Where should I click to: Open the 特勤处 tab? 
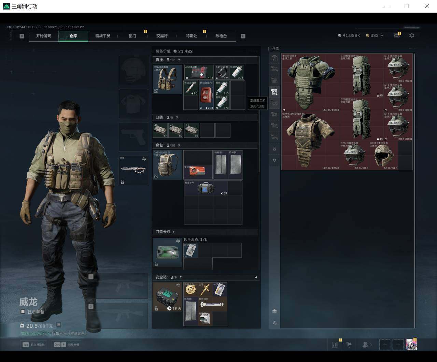point(192,36)
